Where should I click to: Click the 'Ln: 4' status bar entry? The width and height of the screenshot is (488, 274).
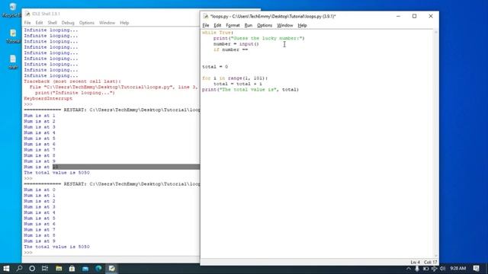click(x=415, y=262)
